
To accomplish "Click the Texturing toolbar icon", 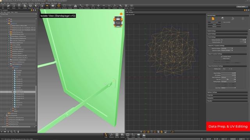I will (126, 6).
